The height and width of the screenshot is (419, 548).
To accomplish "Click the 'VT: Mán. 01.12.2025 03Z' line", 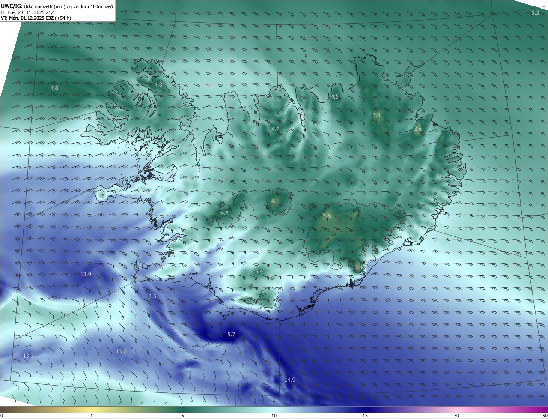I will pyautogui.click(x=36, y=18).
